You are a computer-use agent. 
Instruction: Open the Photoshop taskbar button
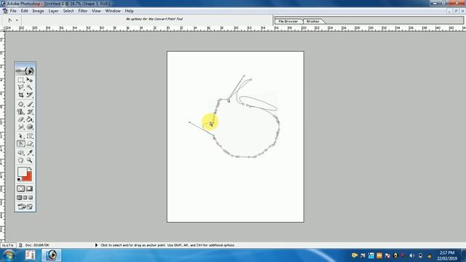tap(52, 255)
